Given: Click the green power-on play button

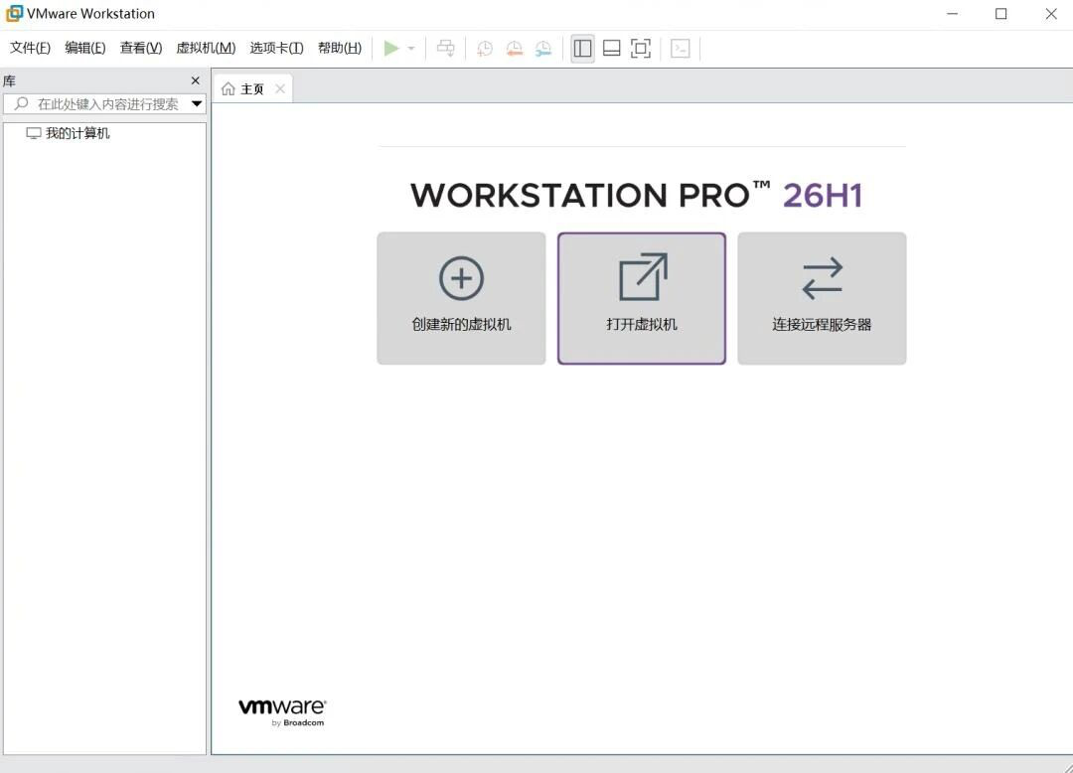Looking at the screenshot, I should click(x=391, y=48).
